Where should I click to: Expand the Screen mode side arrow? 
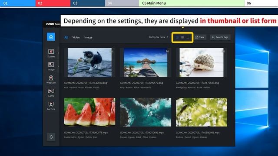pyautogui.click(x=58, y=53)
